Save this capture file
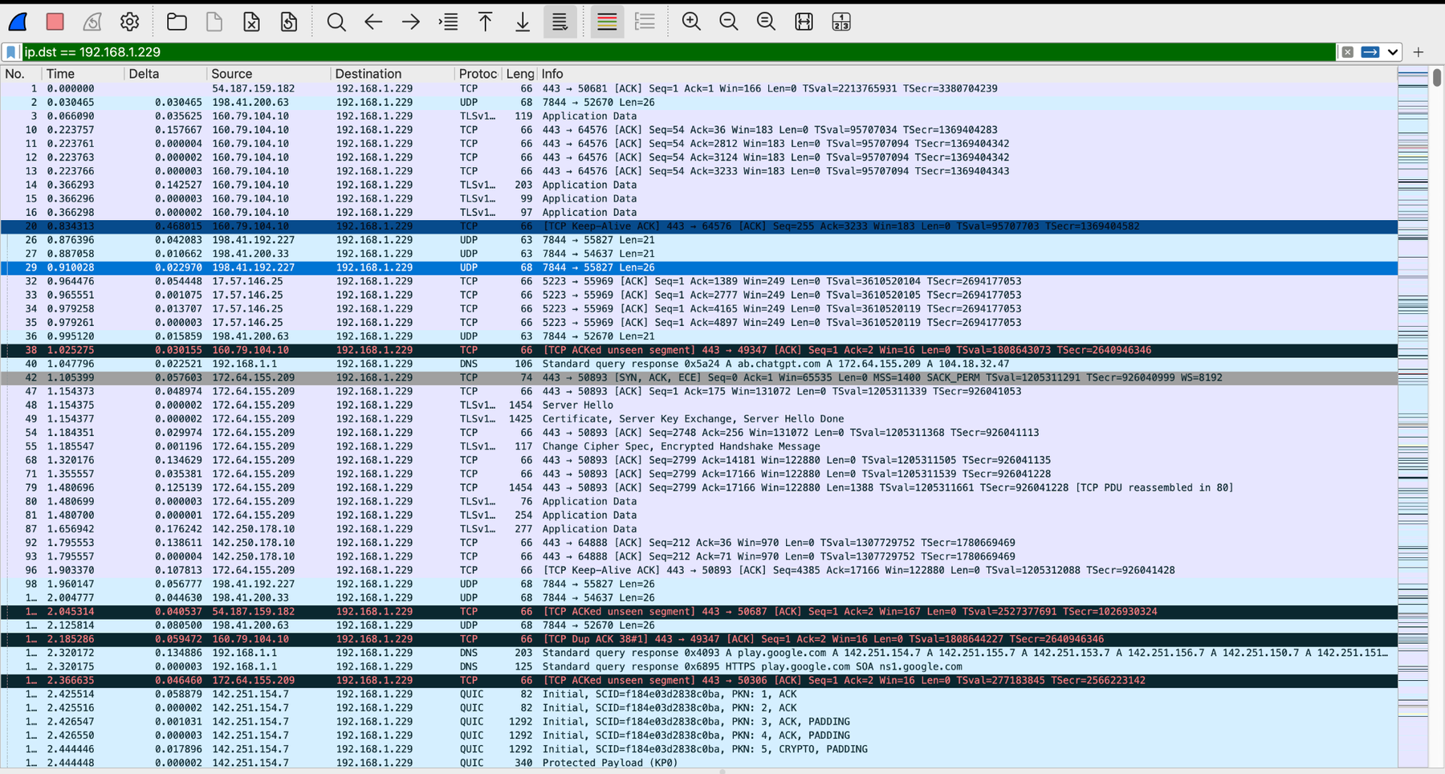Screen dimensions: 1445x774 pos(214,22)
